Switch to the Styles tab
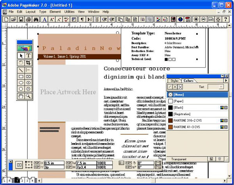 pyautogui.click(x=174, y=81)
